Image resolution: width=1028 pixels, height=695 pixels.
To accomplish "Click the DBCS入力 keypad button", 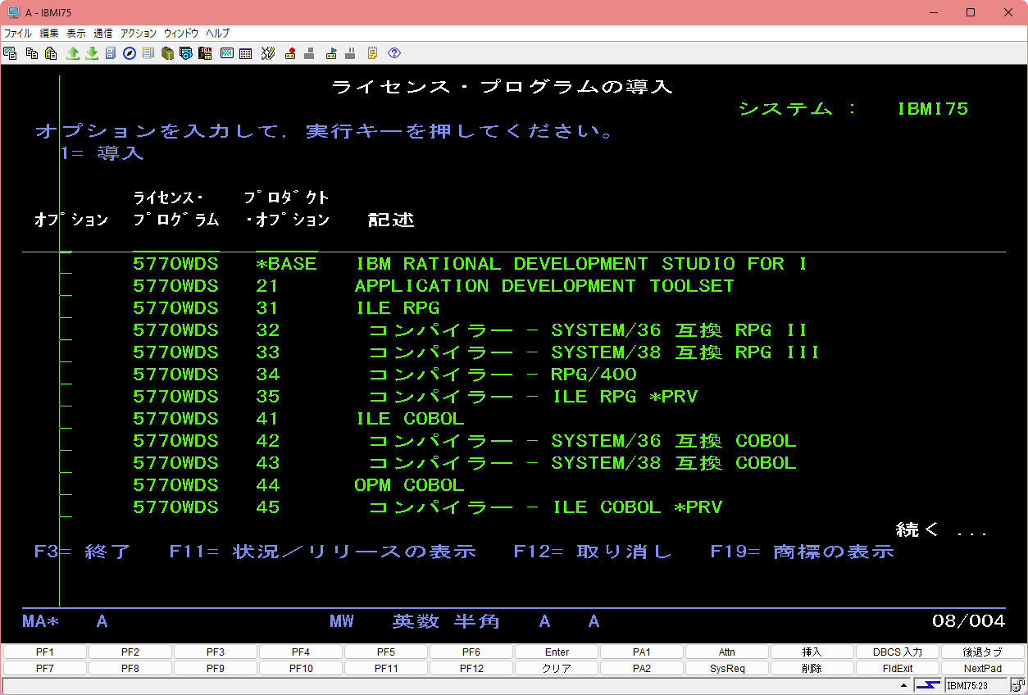I will (x=898, y=652).
